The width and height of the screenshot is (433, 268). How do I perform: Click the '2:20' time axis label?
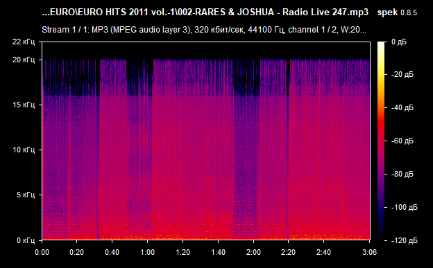pos(288,252)
